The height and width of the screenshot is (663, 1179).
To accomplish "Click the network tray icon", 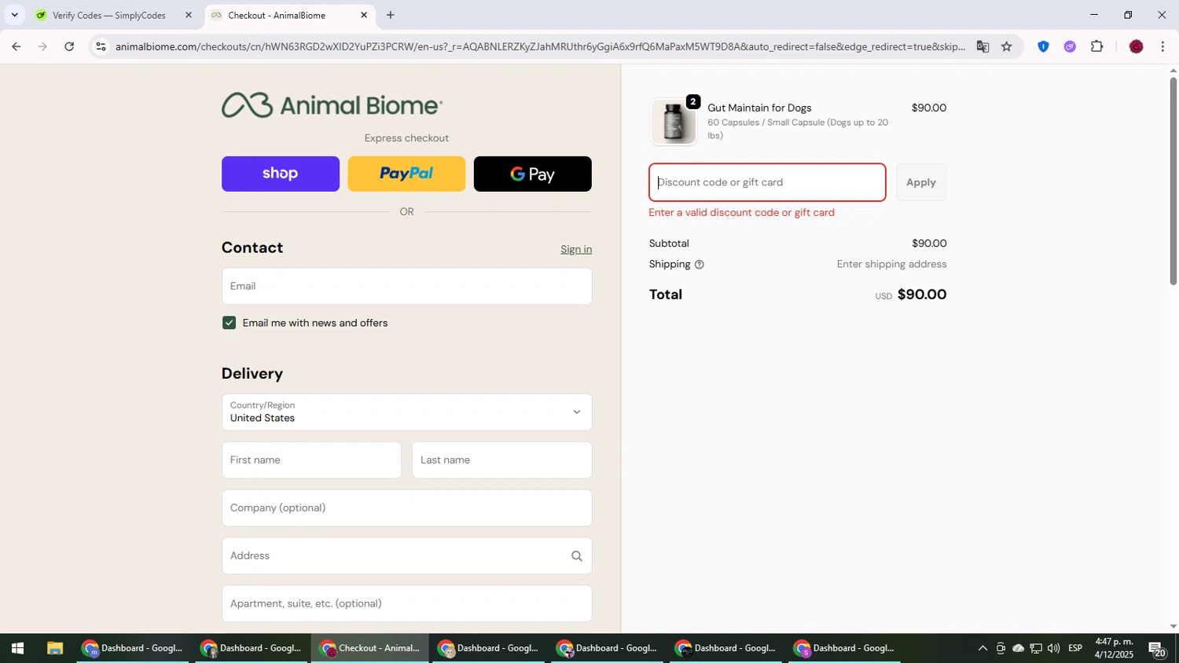I will [1036, 648].
